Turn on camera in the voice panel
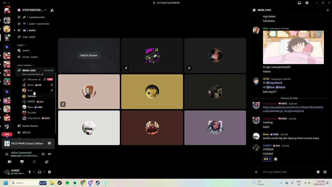Image resolution: width=332 pixels, height=187 pixels. [x=10, y=162]
